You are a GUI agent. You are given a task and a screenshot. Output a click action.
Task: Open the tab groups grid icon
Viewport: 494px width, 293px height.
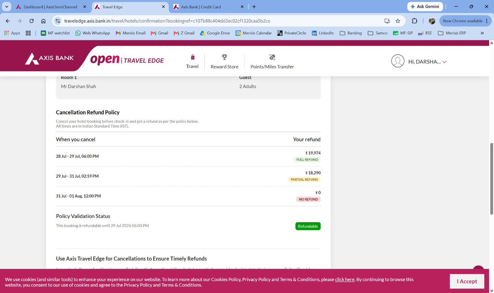28,33
